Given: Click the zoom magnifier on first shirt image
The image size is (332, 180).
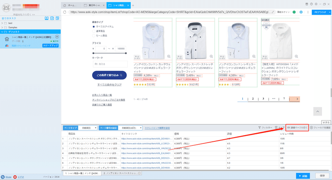Looking at the screenshot, I should click(169, 57).
